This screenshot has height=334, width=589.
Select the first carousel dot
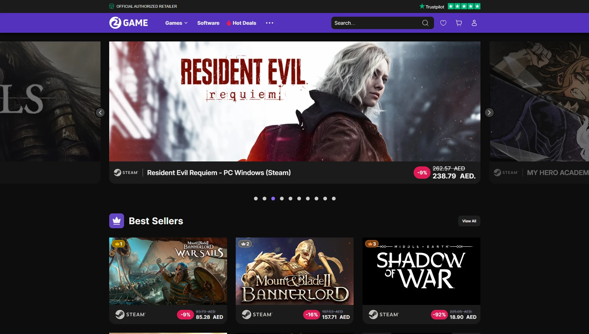[256, 199]
